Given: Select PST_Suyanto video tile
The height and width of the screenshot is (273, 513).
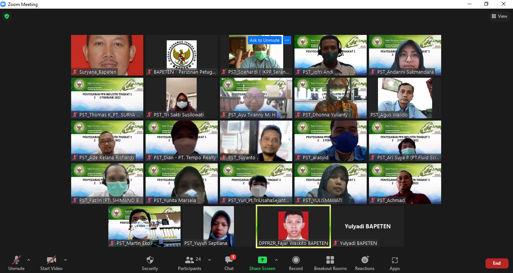Looking at the screenshot, I should coord(256,141).
